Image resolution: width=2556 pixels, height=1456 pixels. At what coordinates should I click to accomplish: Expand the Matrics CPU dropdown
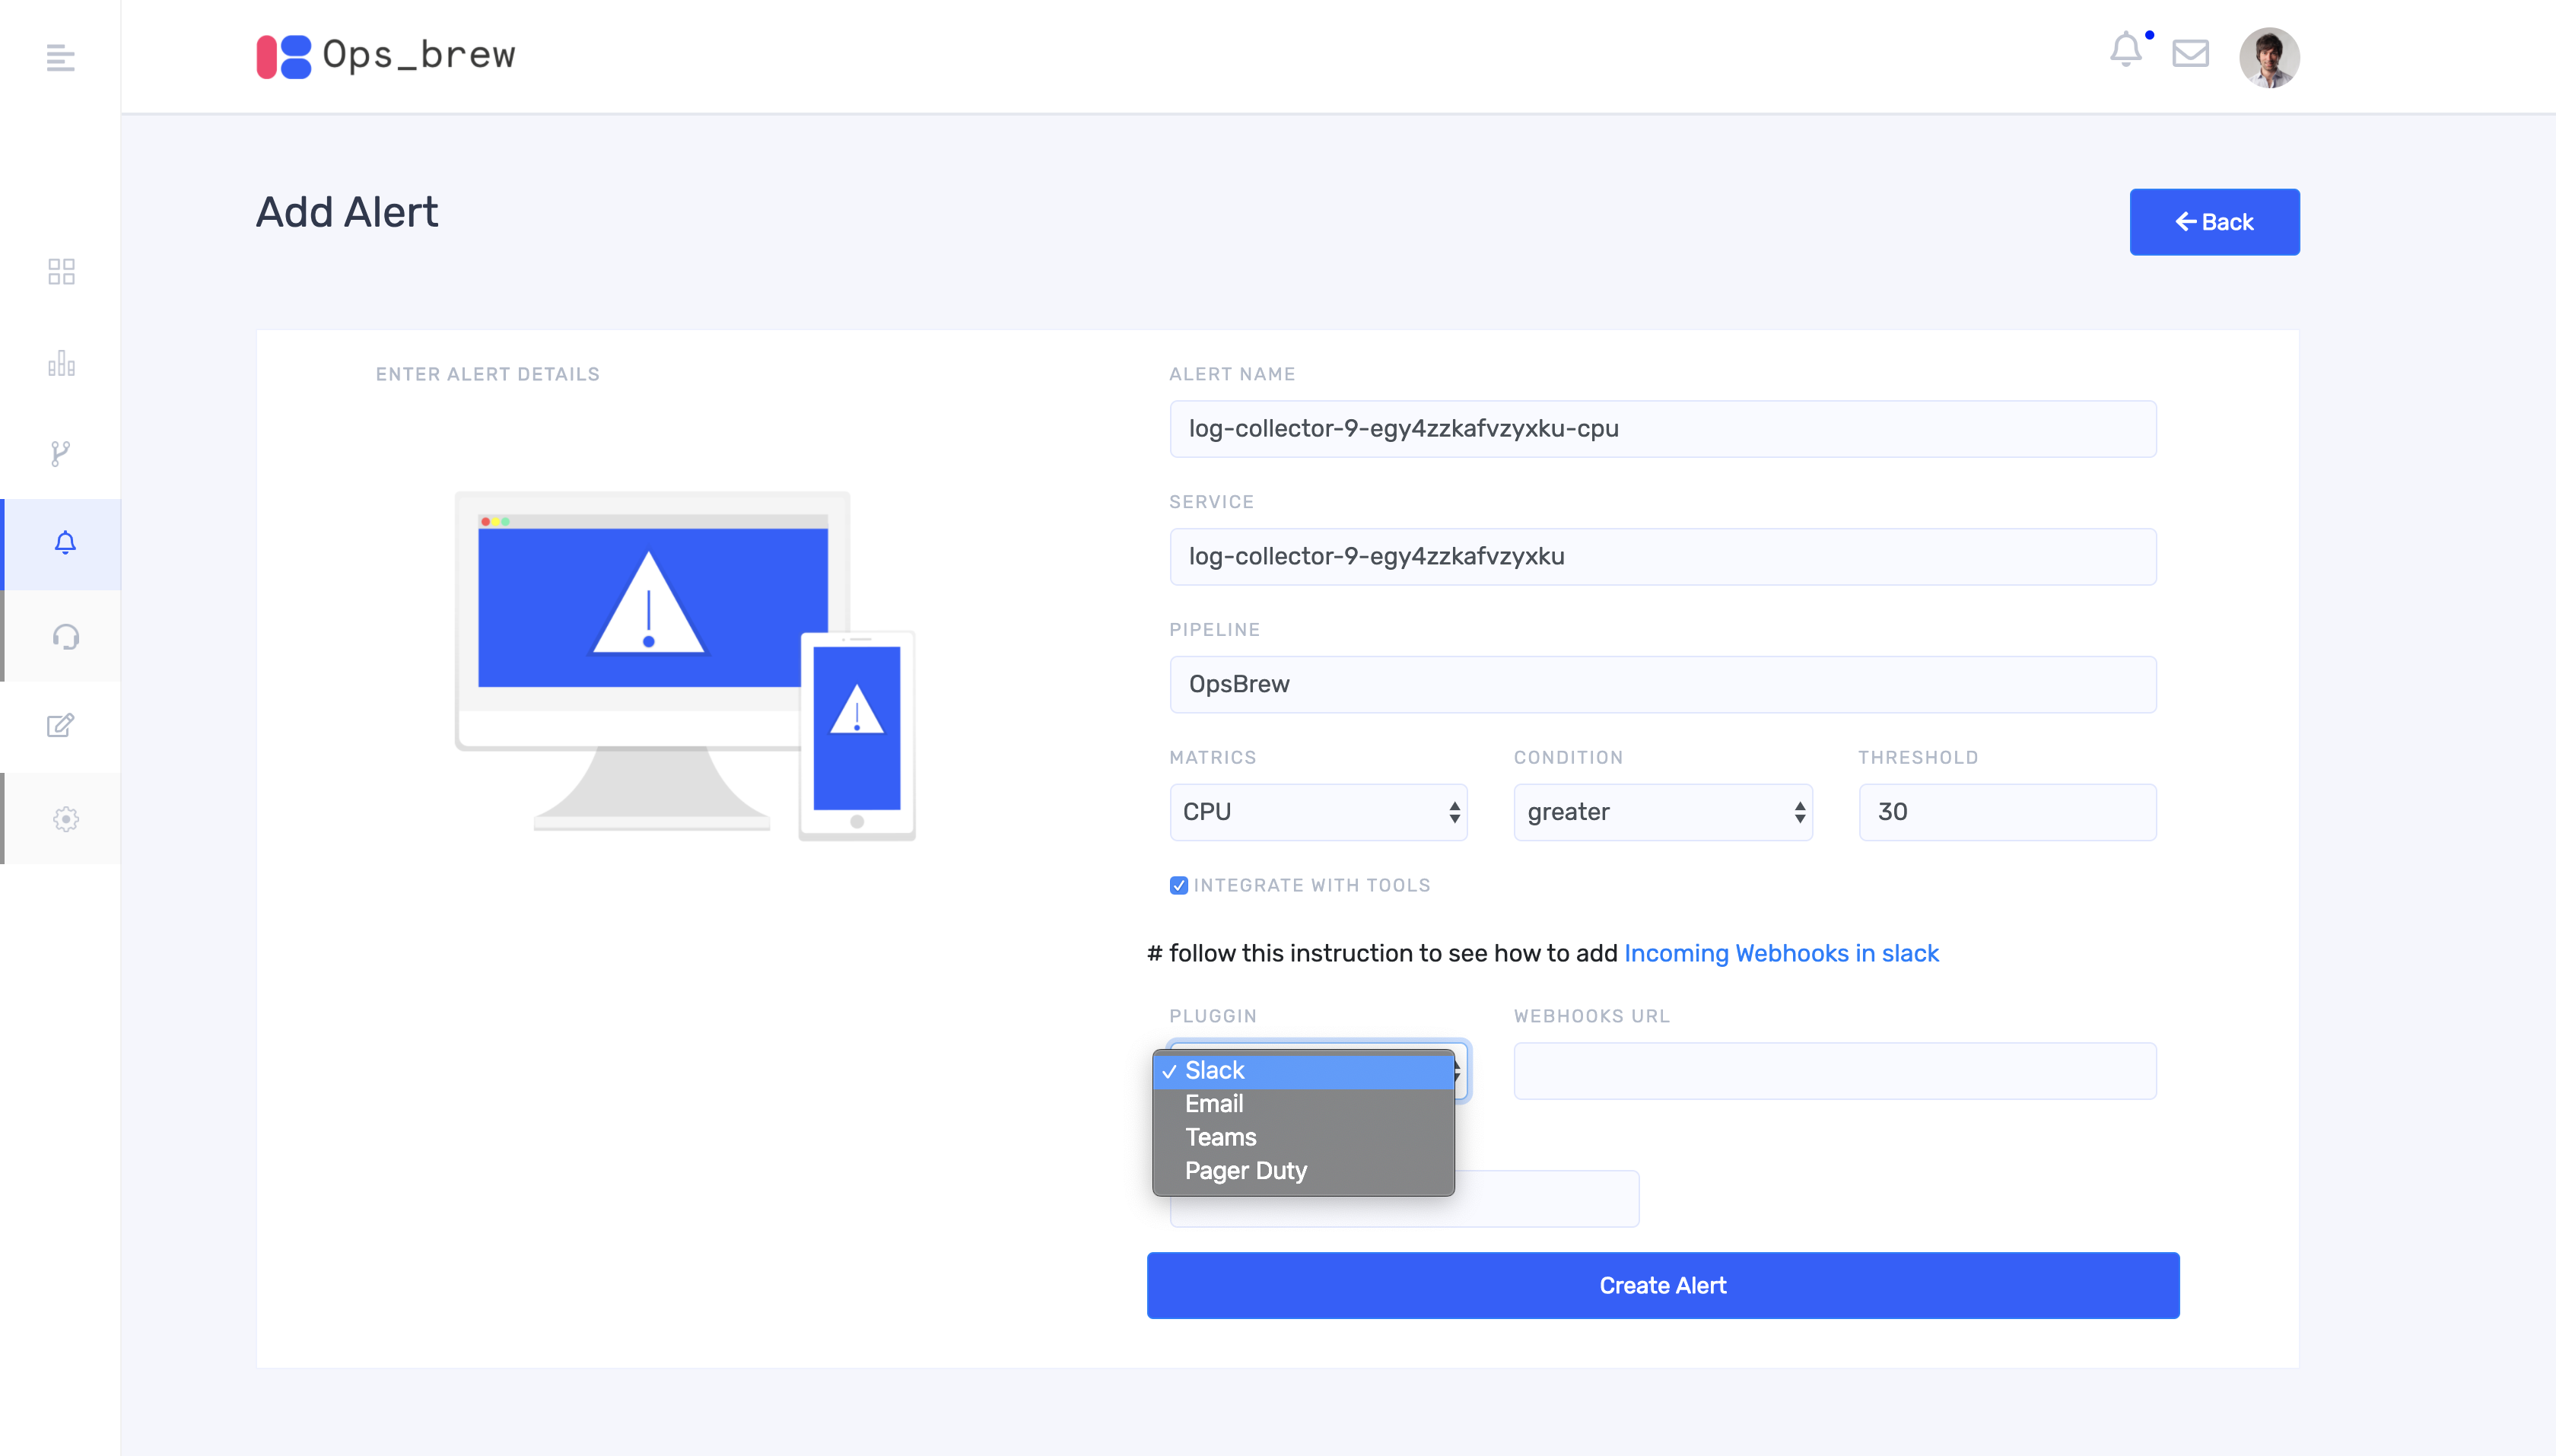click(x=1318, y=812)
